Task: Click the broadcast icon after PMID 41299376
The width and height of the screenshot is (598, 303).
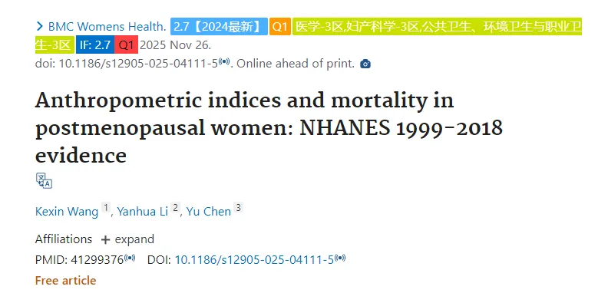Action: pyautogui.click(x=130, y=258)
